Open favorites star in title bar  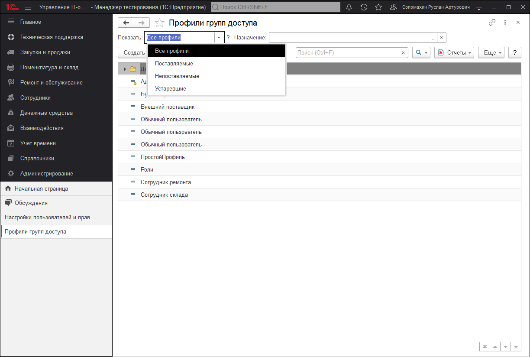378,7
